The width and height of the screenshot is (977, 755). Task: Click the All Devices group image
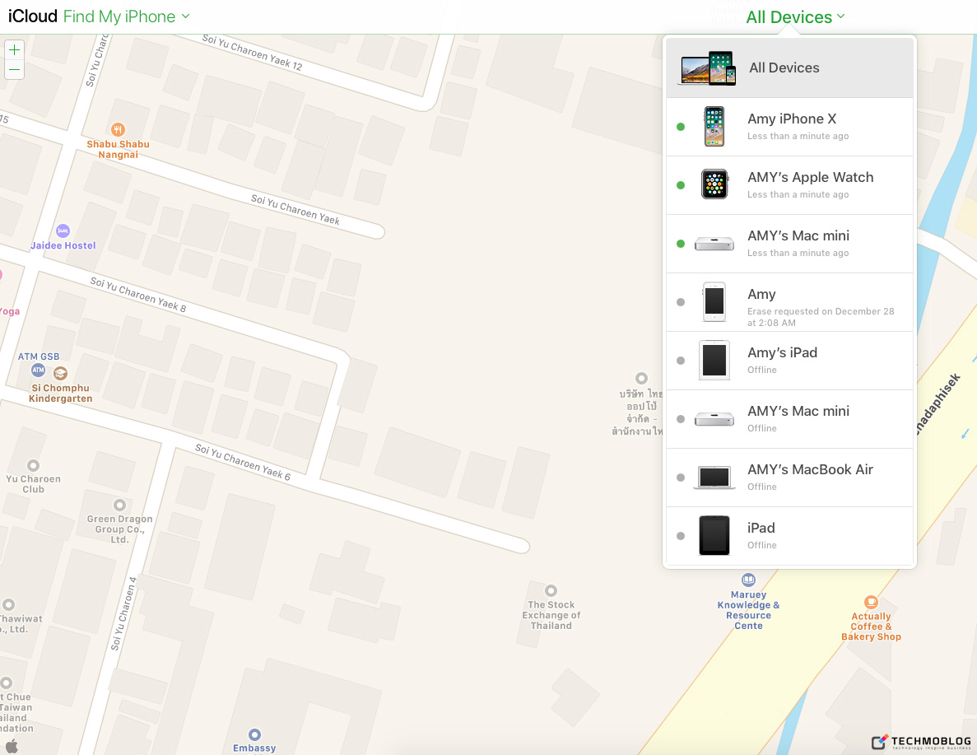point(709,68)
